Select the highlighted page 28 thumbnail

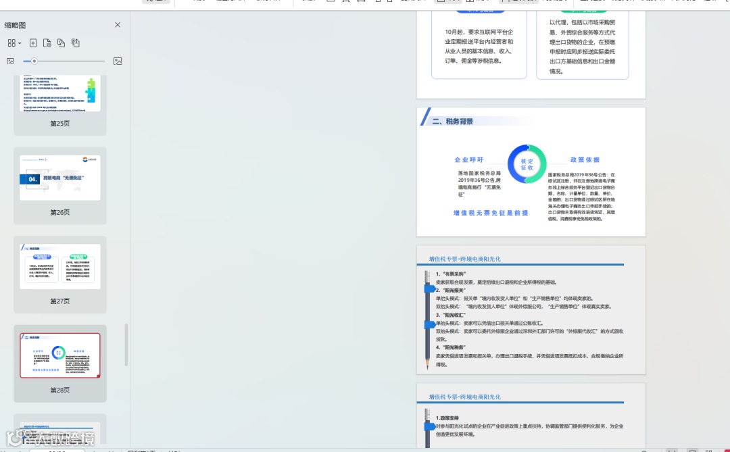[x=60, y=355]
